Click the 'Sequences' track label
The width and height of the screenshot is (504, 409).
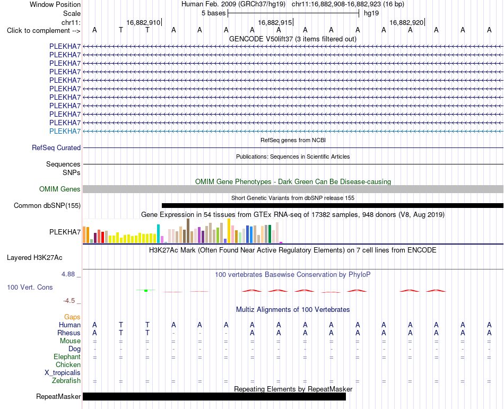63,164
